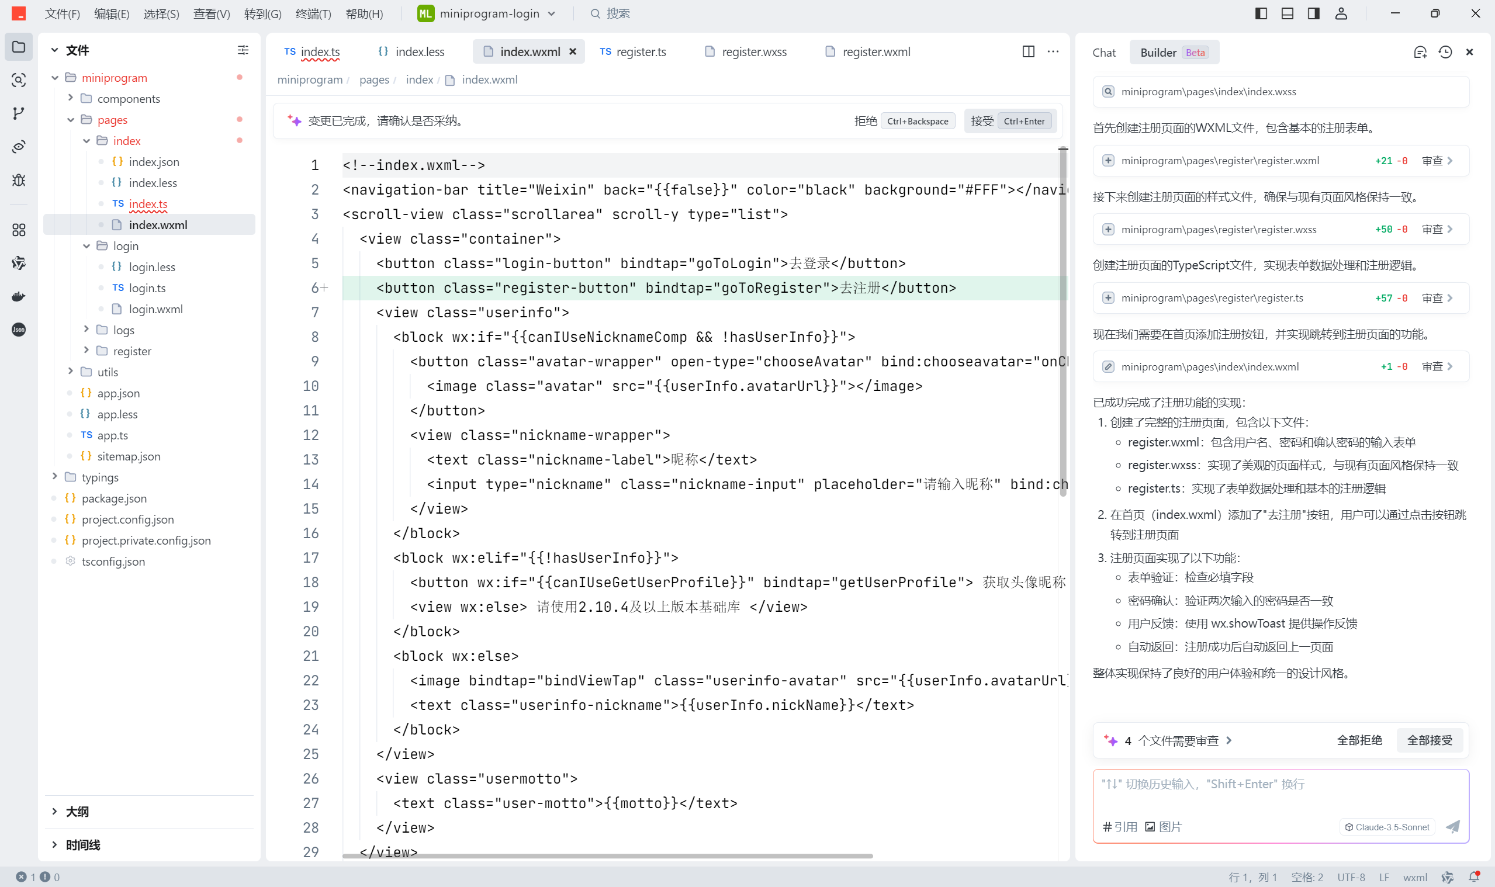
Task: Toggle the left primary sidebar layout
Action: pyautogui.click(x=1261, y=13)
